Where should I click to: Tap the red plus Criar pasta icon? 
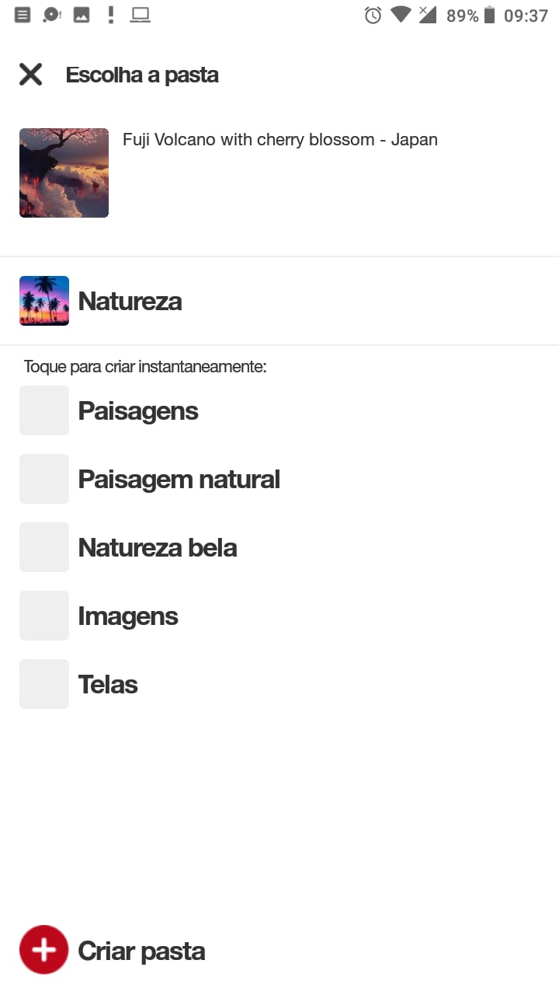[x=44, y=950]
